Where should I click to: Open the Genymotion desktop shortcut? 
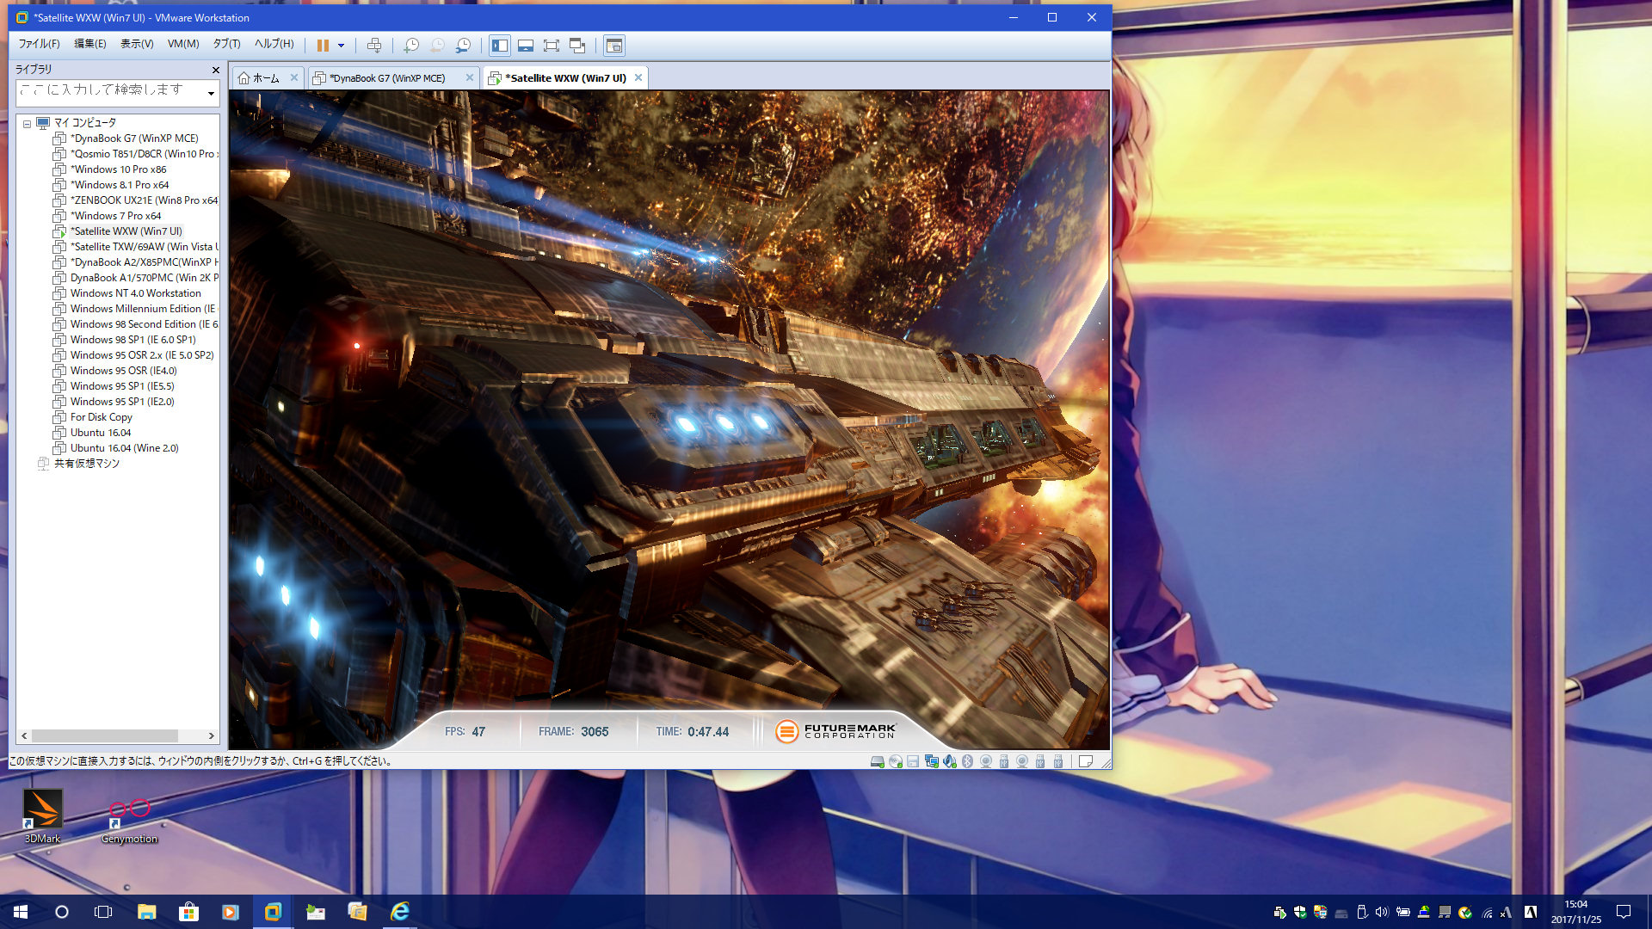[129, 820]
